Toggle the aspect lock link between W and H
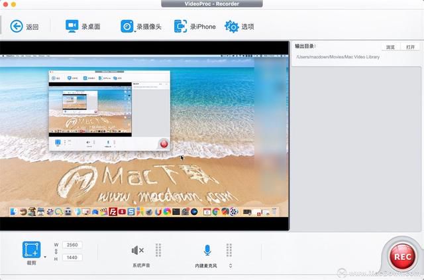 pos(56,251)
